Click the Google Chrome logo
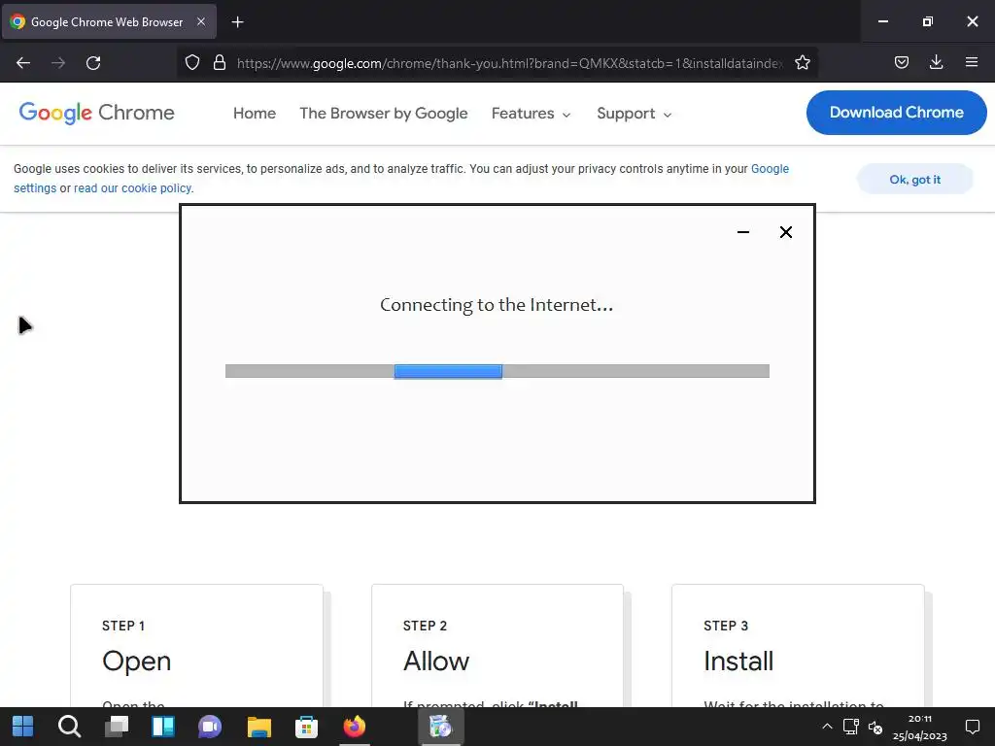 pos(96,113)
